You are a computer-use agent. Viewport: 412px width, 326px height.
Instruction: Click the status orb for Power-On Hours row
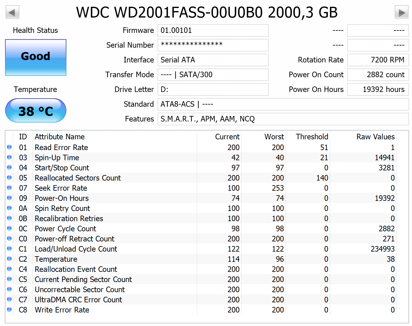pyautogui.click(x=9, y=198)
